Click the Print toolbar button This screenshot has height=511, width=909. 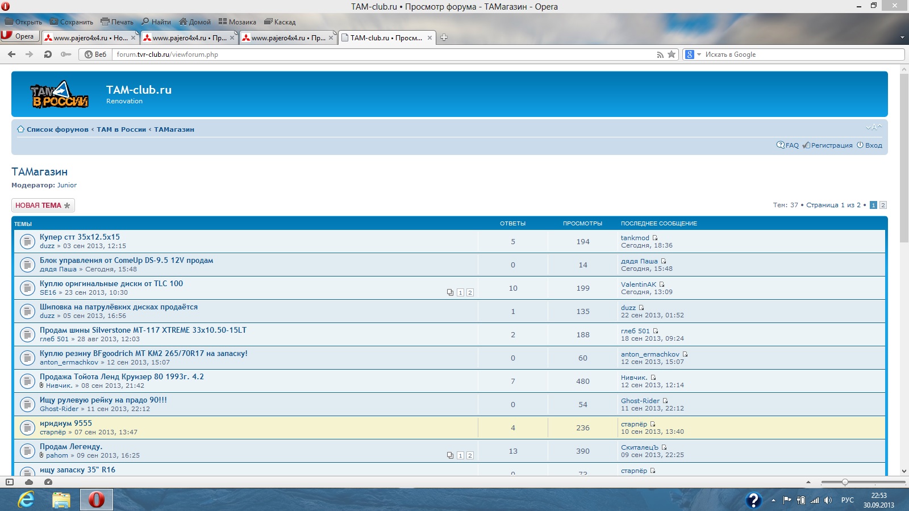(x=117, y=22)
